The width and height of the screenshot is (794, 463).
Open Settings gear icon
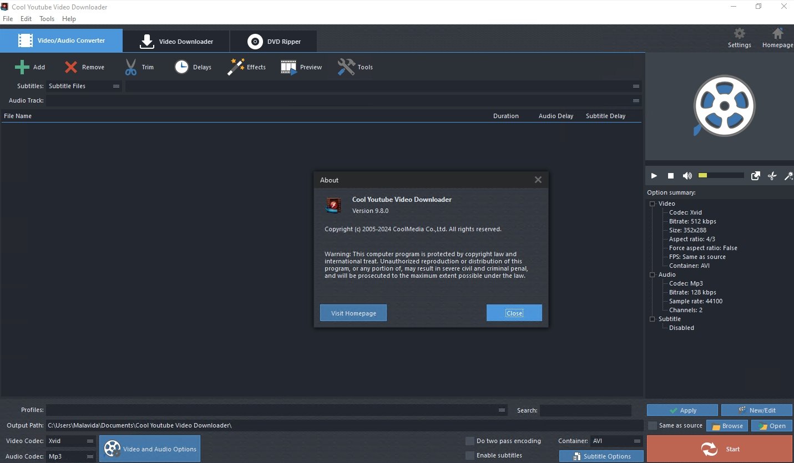click(x=740, y=34)
